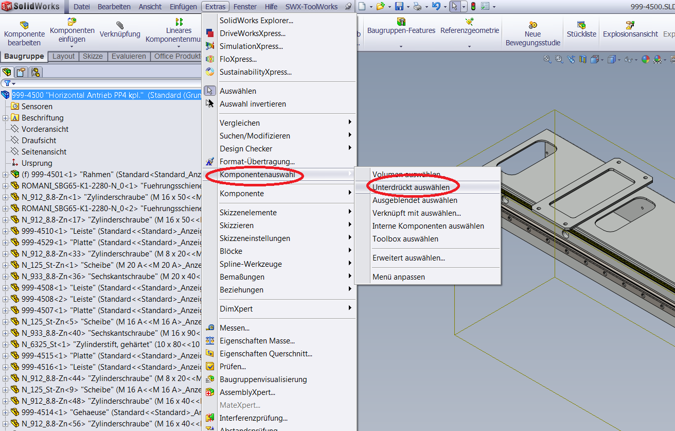Switch to the Evaluieren tab
The image size is (675, 431).
(129, 57)
